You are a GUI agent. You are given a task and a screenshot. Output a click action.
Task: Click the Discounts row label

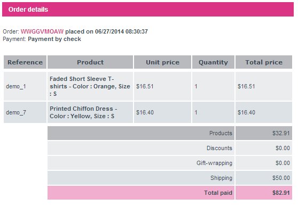(219, 148)
